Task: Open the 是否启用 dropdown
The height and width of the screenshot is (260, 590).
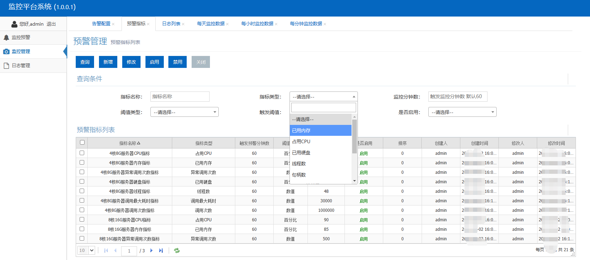Action: coord(462,112)
